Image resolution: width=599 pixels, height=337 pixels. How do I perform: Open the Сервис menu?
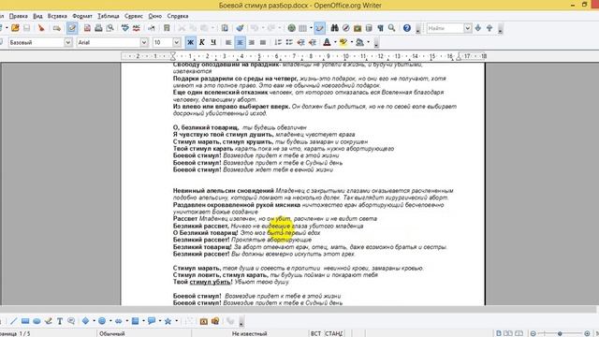[134, 16]
